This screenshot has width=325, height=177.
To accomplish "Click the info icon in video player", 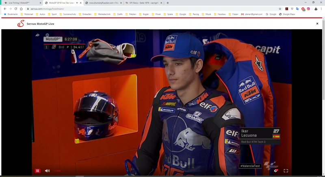I will tap(47, 35).
